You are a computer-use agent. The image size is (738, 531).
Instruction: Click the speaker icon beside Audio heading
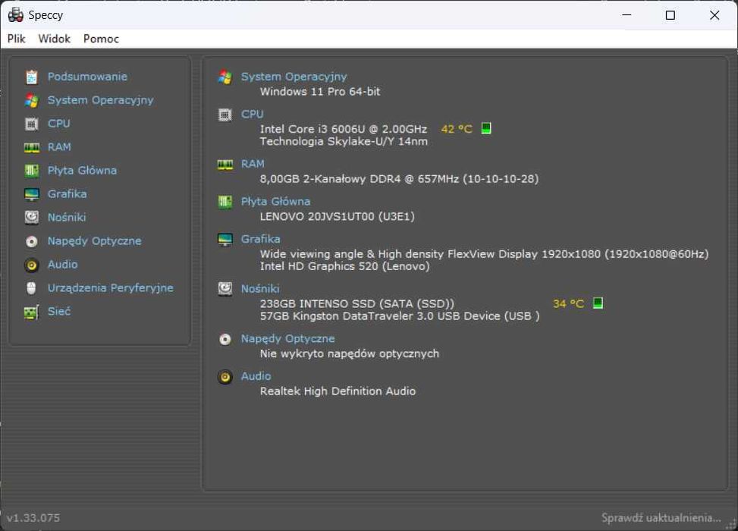225,376
